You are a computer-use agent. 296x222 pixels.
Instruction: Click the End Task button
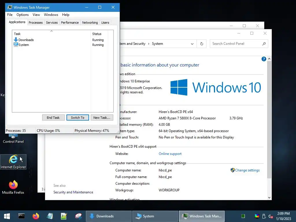click(x=53, y=118)
